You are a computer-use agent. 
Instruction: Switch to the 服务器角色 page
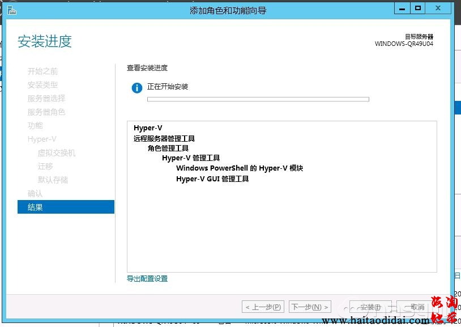click(x=46, y=112)
